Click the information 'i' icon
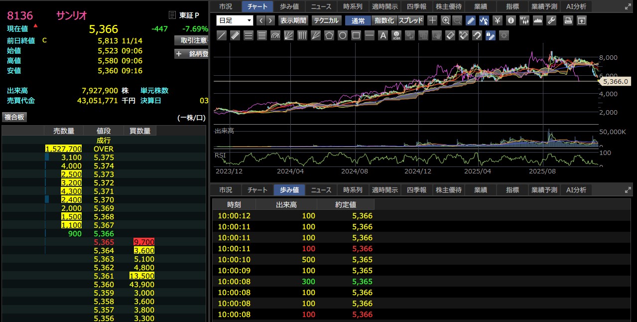Image resolution: width=637 pixels, height=322 pixels. (511, 20)
